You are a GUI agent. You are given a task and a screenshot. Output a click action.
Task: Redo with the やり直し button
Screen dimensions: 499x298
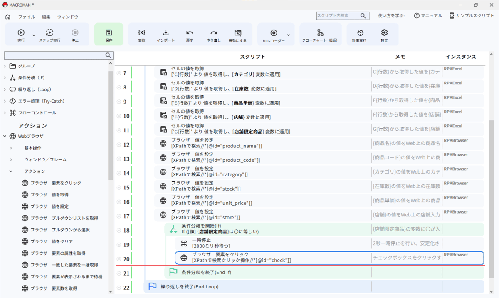coord(214,35)
